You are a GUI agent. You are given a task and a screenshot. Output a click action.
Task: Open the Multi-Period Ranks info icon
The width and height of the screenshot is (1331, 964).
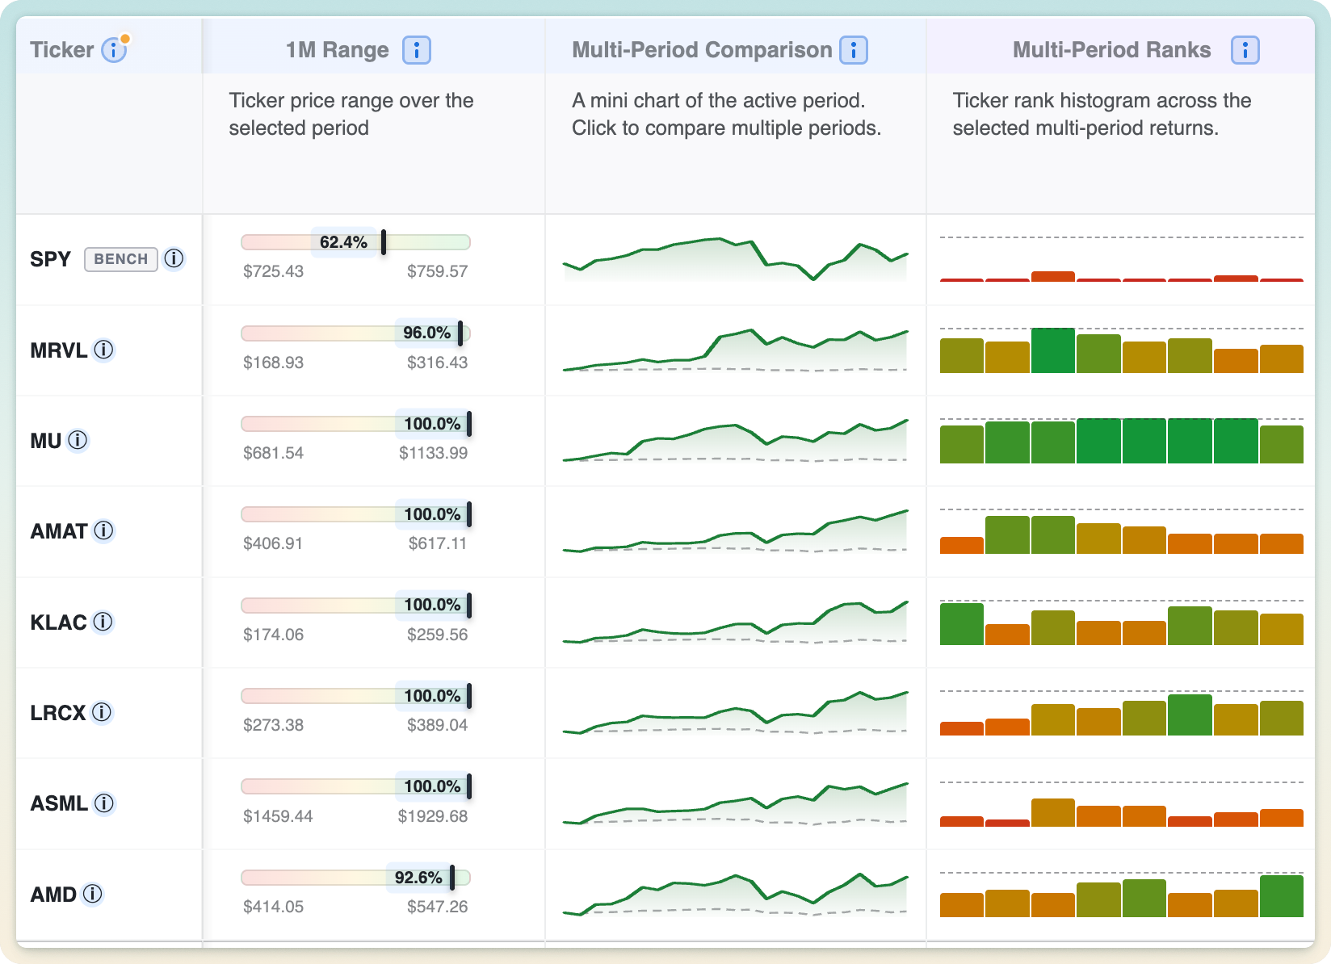[1245, 50]
